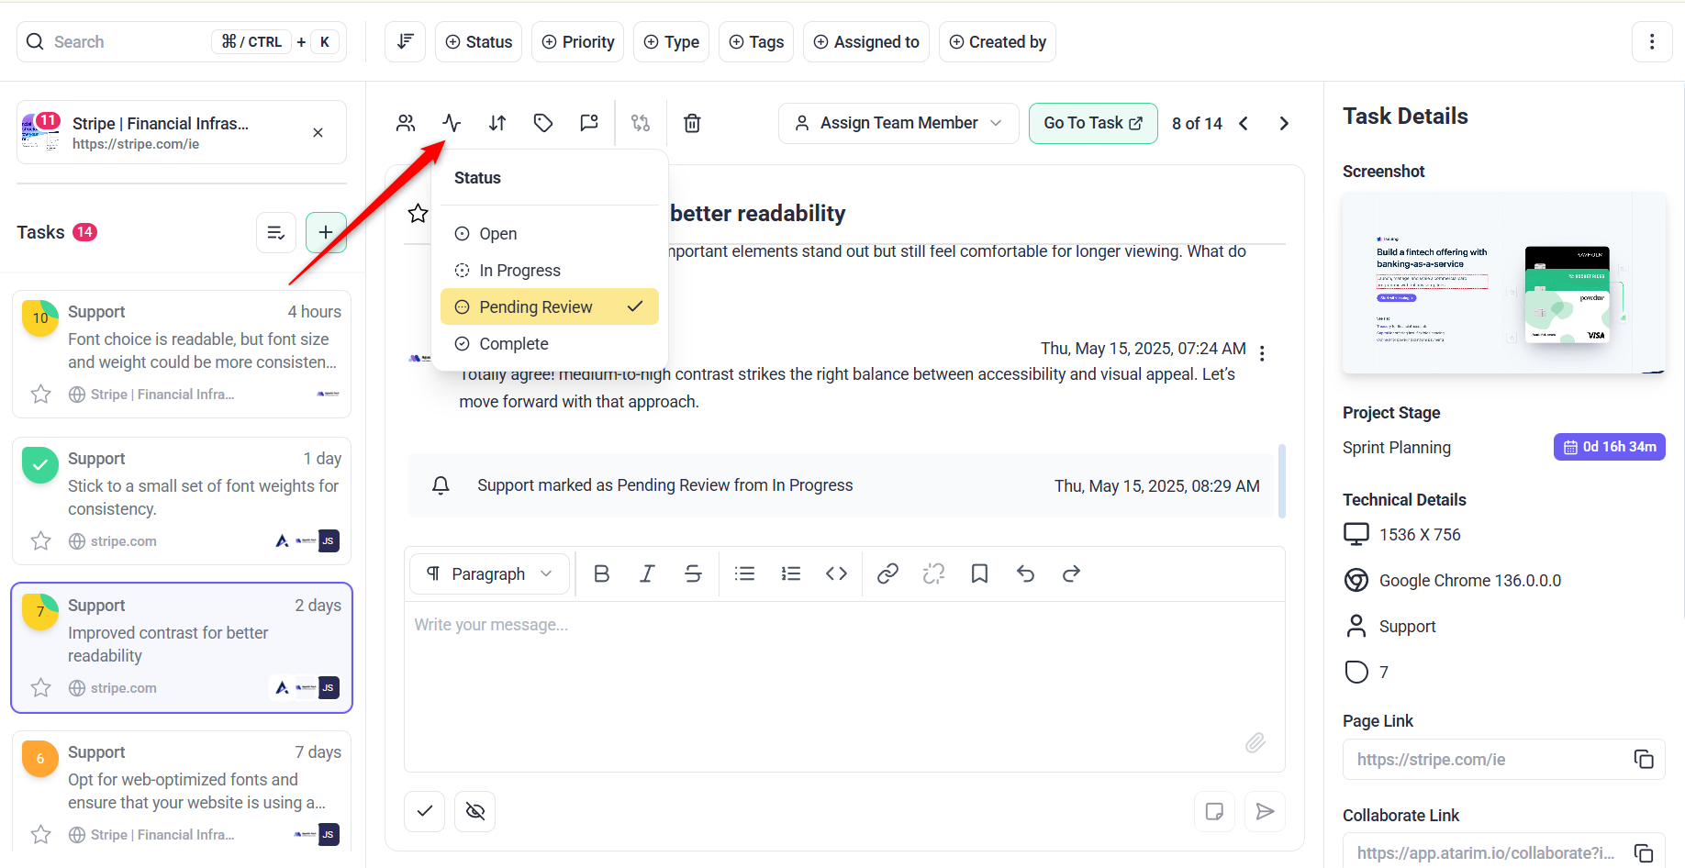Toggle bold formatting in editor

click(x=602, y=574)
